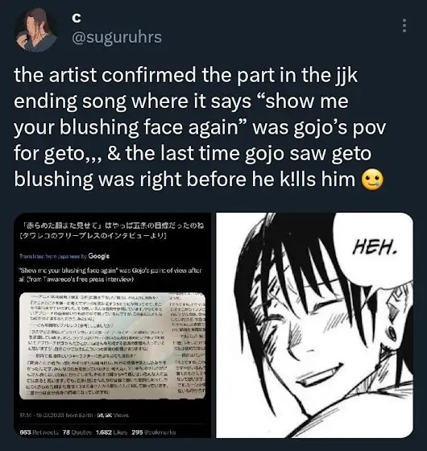Click the "HEH." speech bubble

pyautogui.click(x=375, y=248)
